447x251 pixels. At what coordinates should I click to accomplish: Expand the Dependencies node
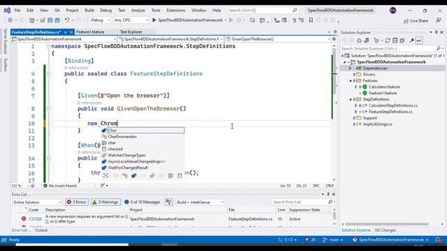tap(351, 68)
